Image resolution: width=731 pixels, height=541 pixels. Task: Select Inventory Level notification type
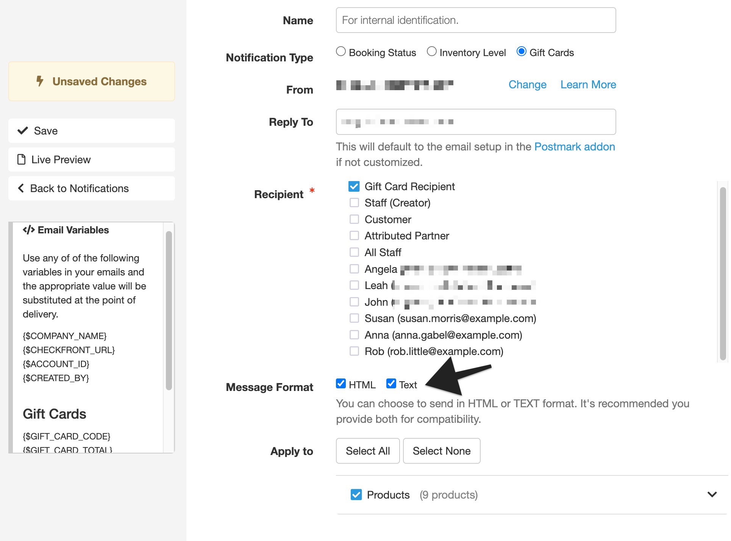point(432,52)
